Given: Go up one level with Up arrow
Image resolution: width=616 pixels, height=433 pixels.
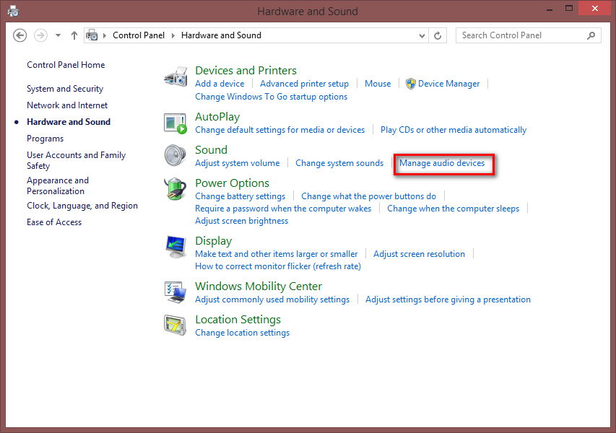Looking at the screenshot, I should click(74, 35).
